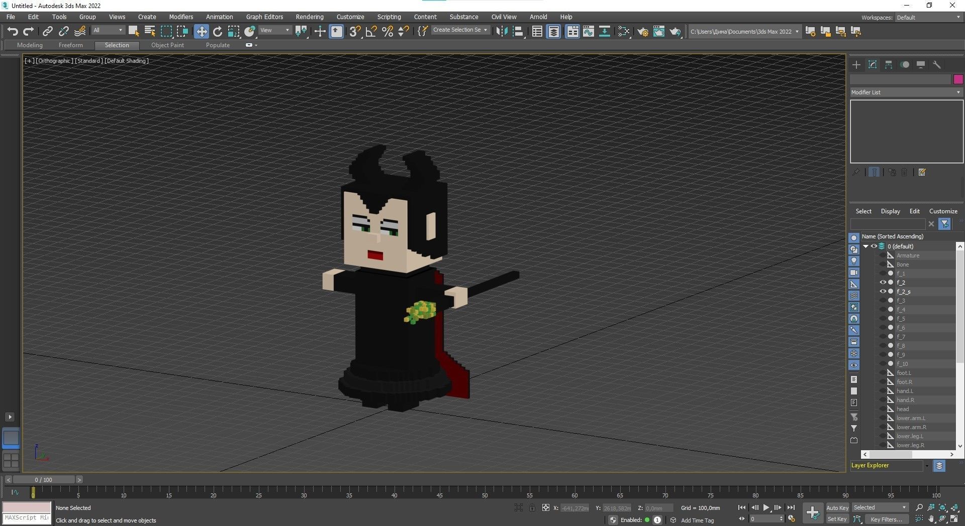Click the Maximize Viewport Toggle icon
The width and height of the screenshot is (965, 526).
point(953,519)
